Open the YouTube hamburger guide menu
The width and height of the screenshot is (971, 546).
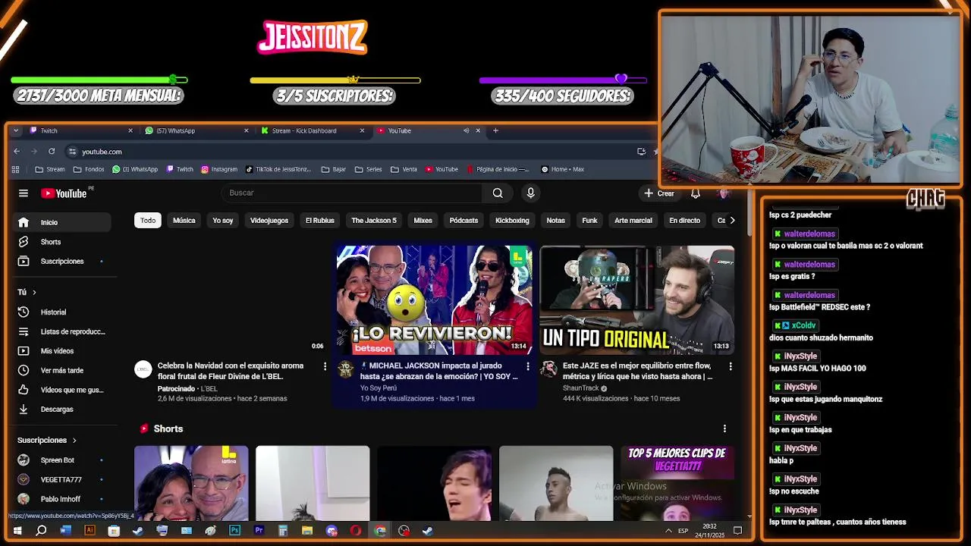pos(24,193)
